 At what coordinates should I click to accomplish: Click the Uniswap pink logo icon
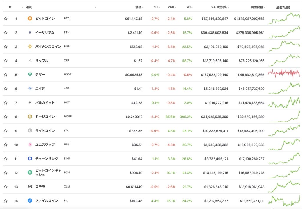click(30, 145)
